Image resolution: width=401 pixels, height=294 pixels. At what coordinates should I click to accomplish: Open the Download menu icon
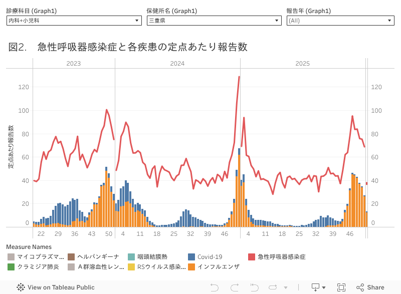(x=318, y=287)
